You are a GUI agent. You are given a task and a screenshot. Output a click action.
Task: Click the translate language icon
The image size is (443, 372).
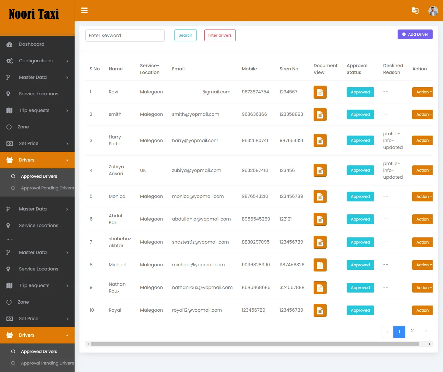(x=415, y=10)
